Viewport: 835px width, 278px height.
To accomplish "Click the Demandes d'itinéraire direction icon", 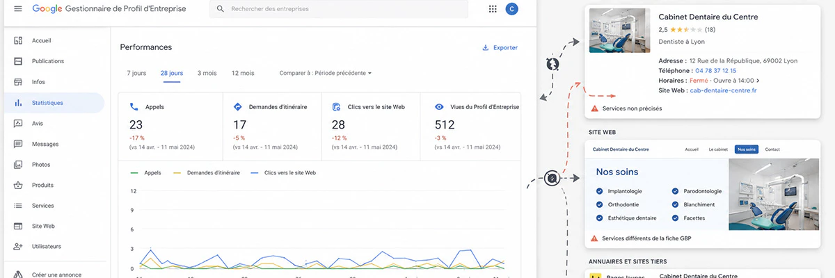I will click(237, 107).
